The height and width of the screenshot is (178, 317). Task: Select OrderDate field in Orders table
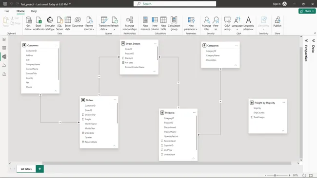click(89, 133)
